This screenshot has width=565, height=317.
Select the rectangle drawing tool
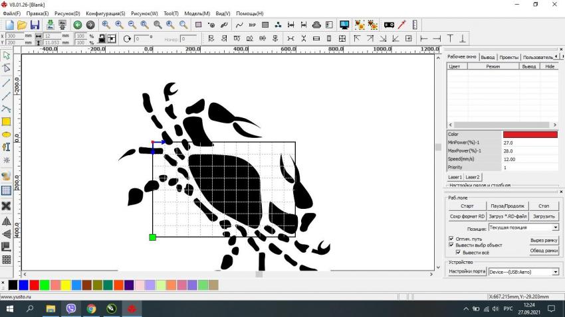tap(7, 121)
